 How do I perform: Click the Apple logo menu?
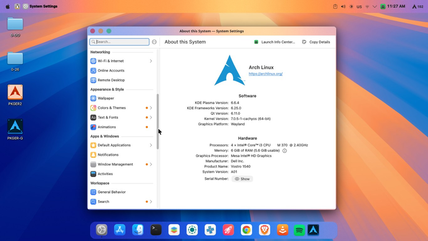click(x=8, y=6)
